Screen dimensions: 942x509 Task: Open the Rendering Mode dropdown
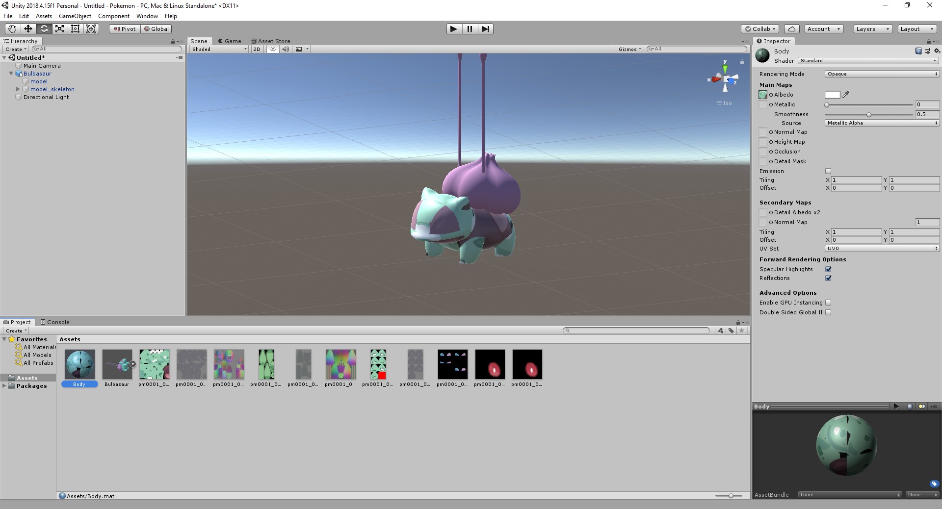click(x=882, y=74)
